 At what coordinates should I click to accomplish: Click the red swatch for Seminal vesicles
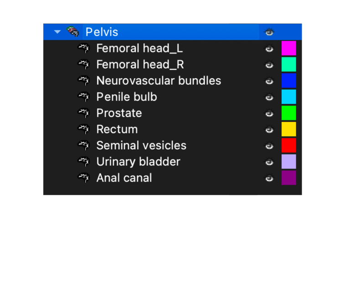pyautogui.click(x=288, y=145)
